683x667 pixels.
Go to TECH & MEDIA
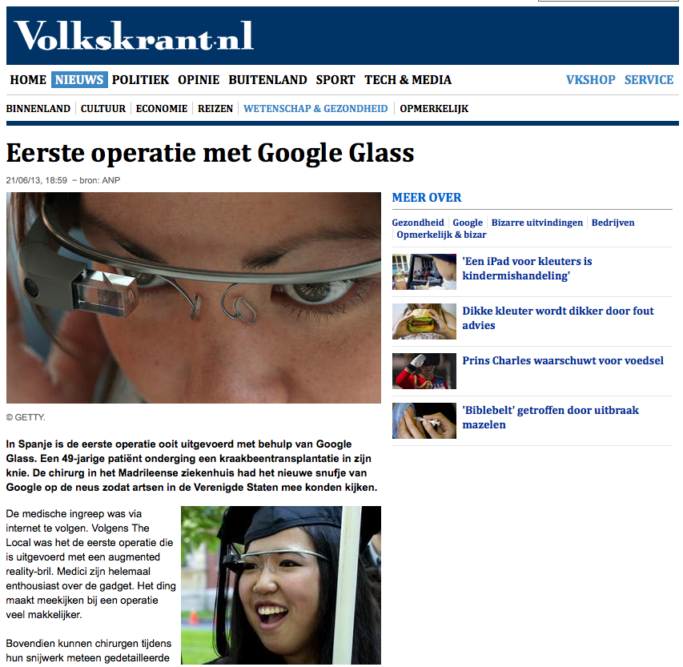pyautogui.click(x=408, y=80)
